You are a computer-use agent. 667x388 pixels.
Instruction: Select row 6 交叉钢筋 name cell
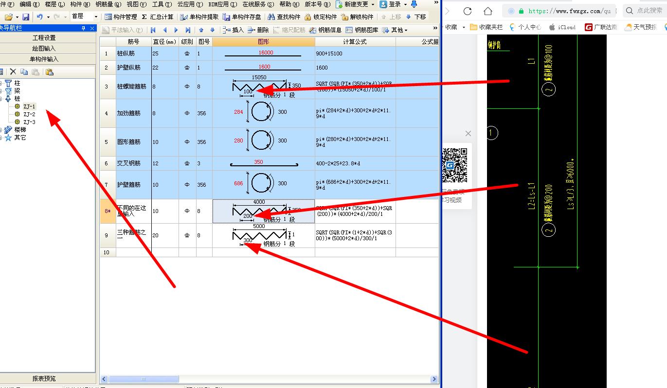133,163
